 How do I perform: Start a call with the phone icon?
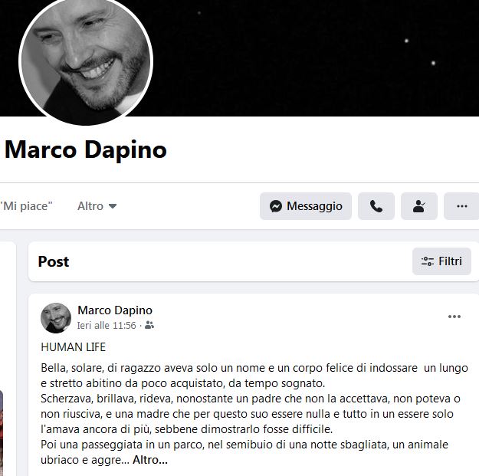[376, 206]
